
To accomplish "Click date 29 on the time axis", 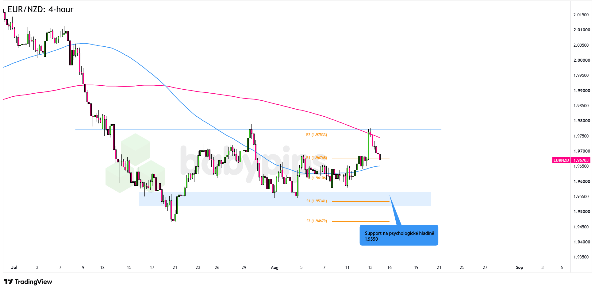I will 244,267.
